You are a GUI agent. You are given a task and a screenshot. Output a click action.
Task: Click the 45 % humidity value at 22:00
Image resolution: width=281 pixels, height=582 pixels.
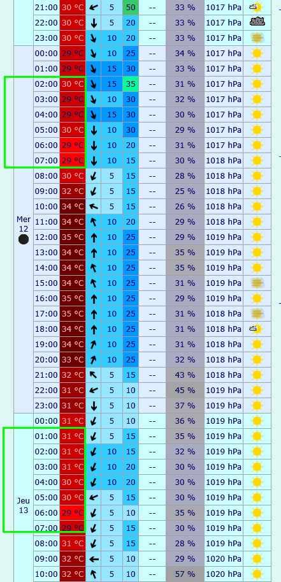[x=185, y=390]
